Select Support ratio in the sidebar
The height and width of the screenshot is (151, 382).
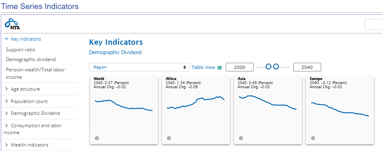click(21, 50)
